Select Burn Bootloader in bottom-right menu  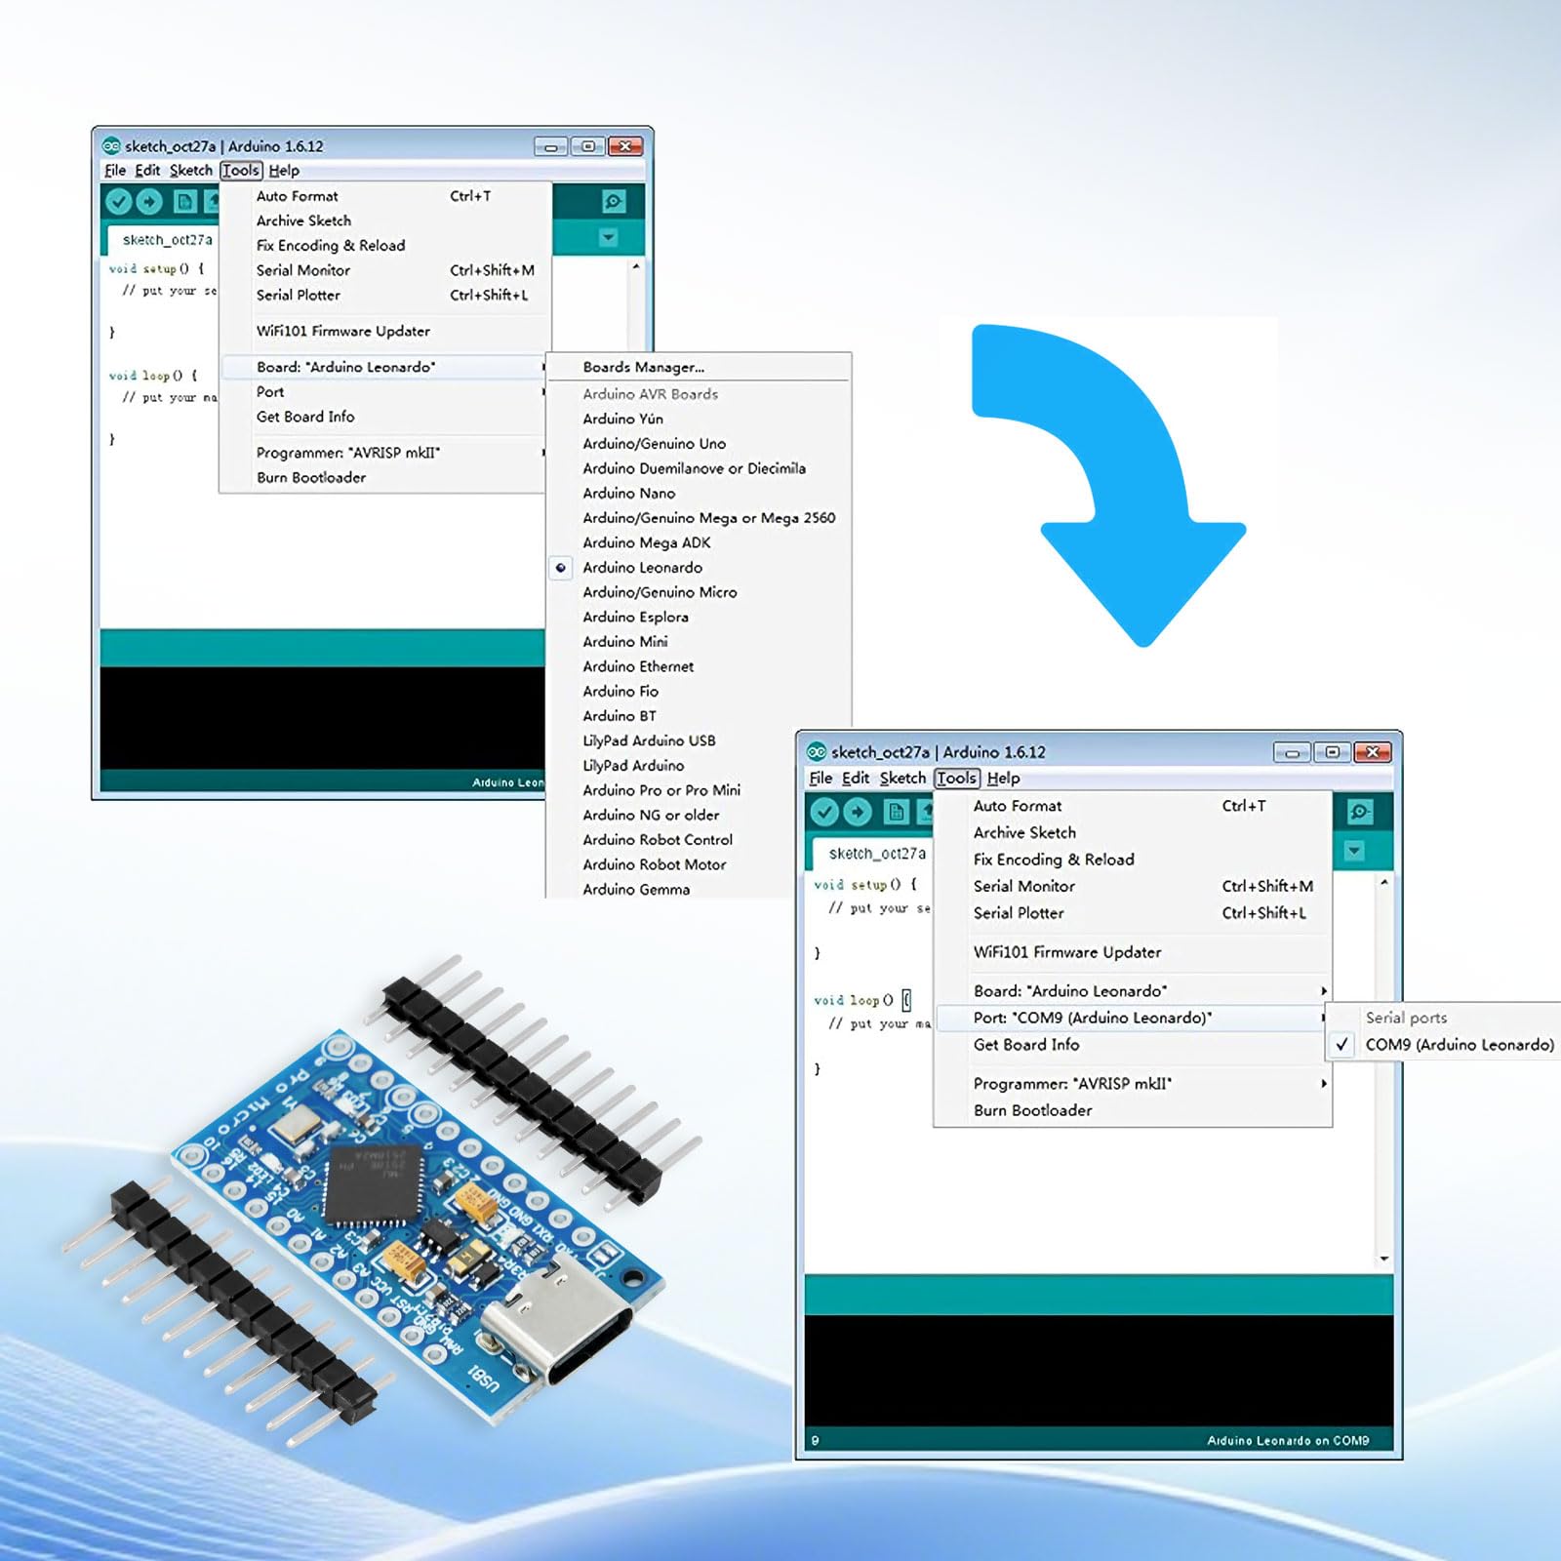click(x=1133, y=1110)
